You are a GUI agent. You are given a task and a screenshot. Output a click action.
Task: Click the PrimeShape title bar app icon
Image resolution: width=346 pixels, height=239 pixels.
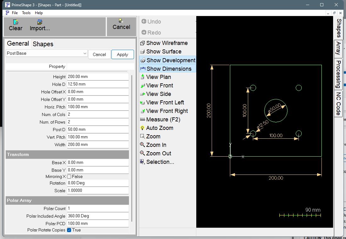8,5
